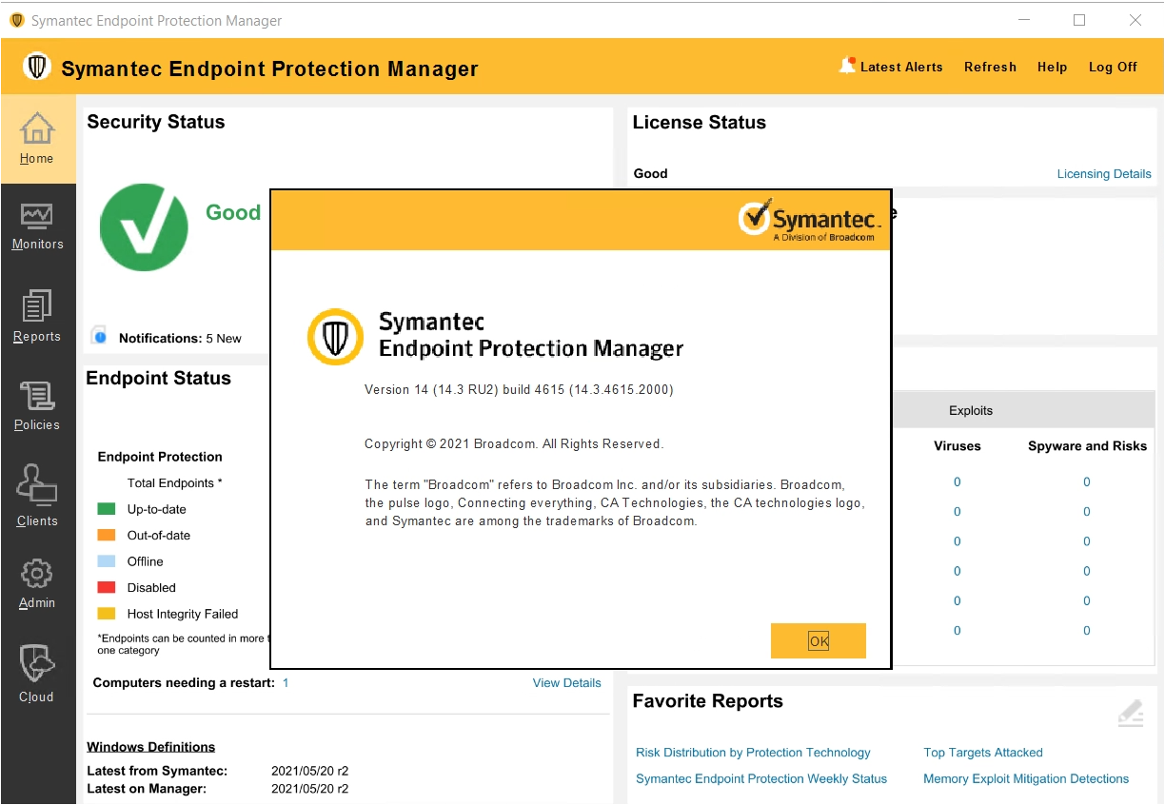Click the Latest Alerts bell icon

click(x=847, y=66)
